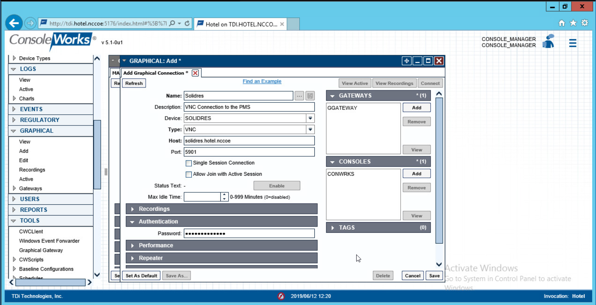596x305 pixels.
Task: Click the ConsoleWorks logo
Action: pyautogui.click(x=53, y=41)
